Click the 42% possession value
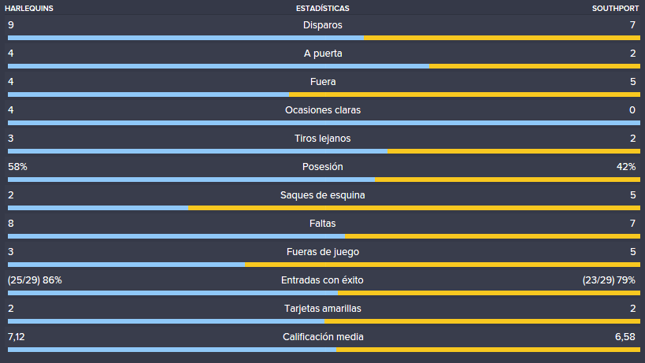The image size is (645, 363). click(626, 167)
